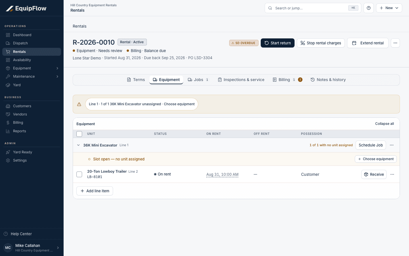
Task: Click Start return button
Action: 277,43
